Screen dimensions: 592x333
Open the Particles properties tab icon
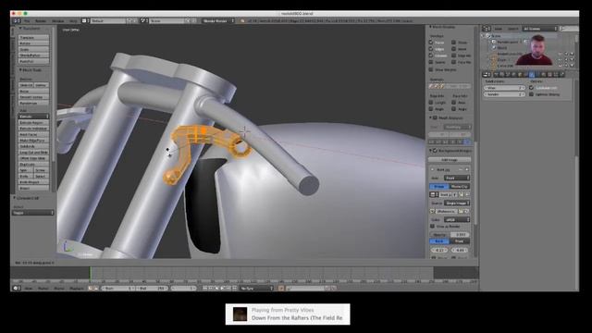555,74
